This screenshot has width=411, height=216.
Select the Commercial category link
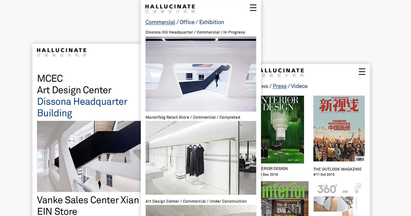coord(160,22)
